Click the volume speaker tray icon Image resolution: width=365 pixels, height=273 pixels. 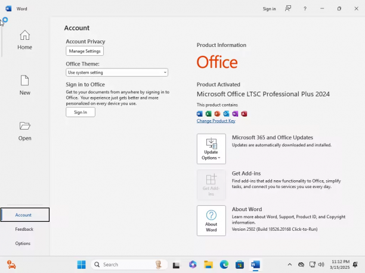point(321,265)
